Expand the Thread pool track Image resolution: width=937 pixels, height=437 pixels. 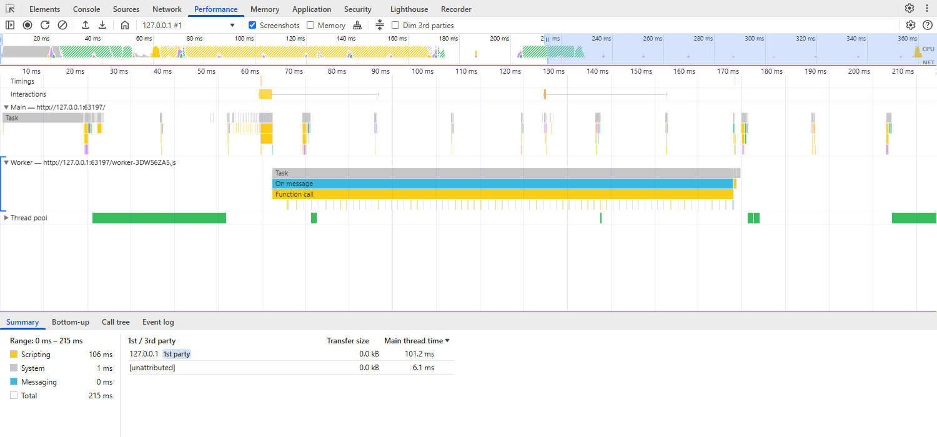coord(6,218)
